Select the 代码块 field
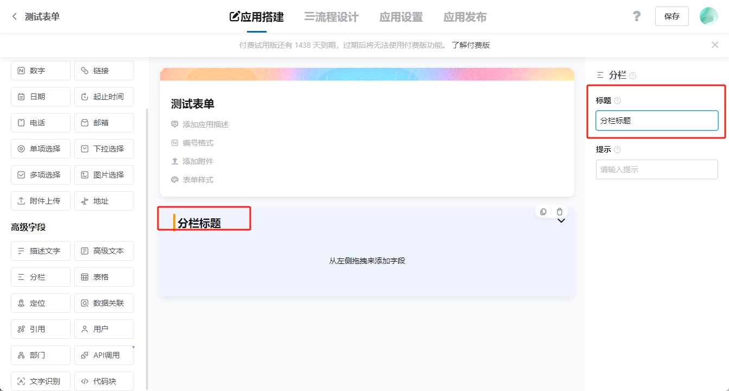Image resolution: width=729 pixels, height=391 pixels. coord(104,381)
